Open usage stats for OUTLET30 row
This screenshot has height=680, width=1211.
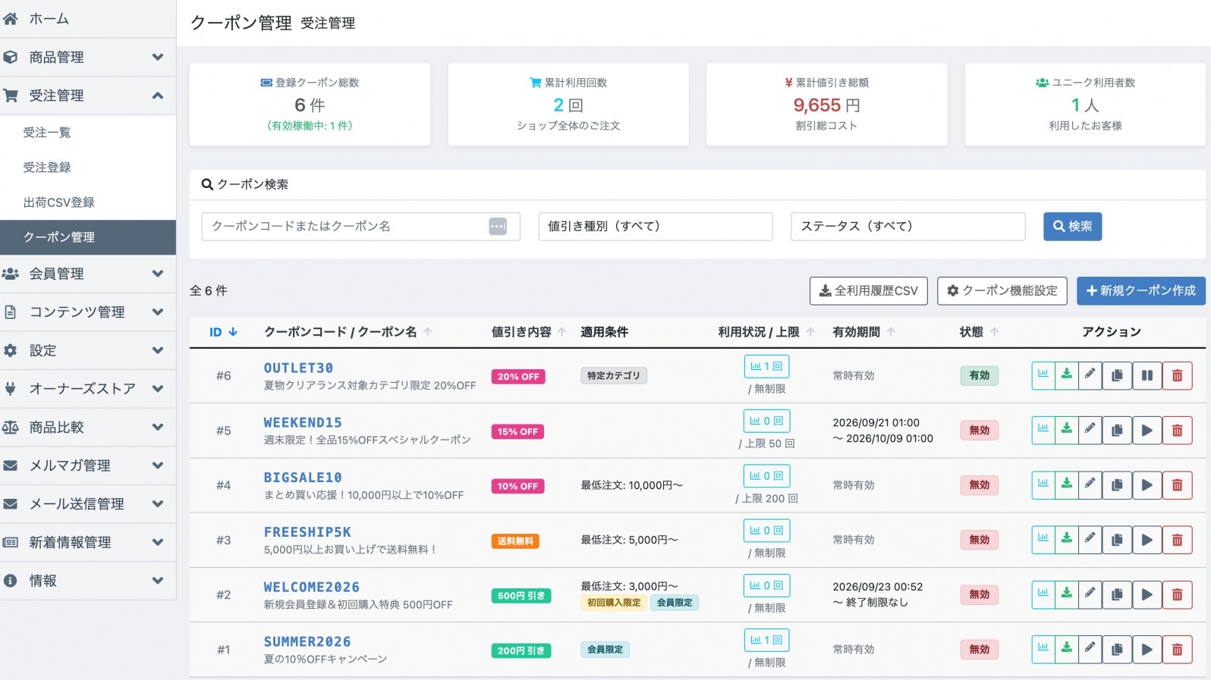1043,375
